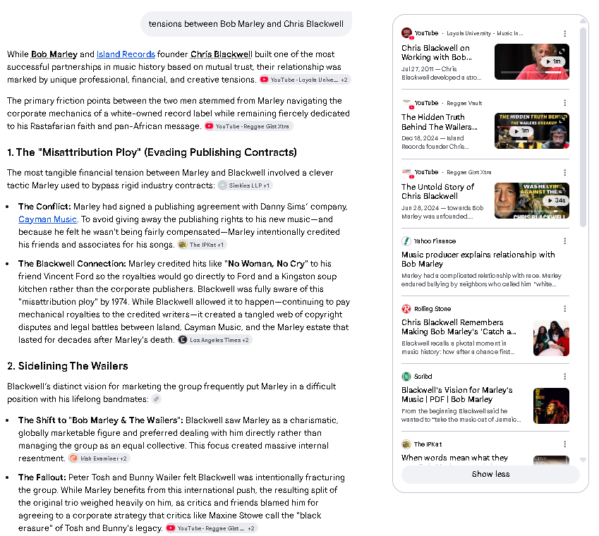Open the Los Angeles Times +2 source chip
This screenshot has height=536, width=599.
point(214,340)
